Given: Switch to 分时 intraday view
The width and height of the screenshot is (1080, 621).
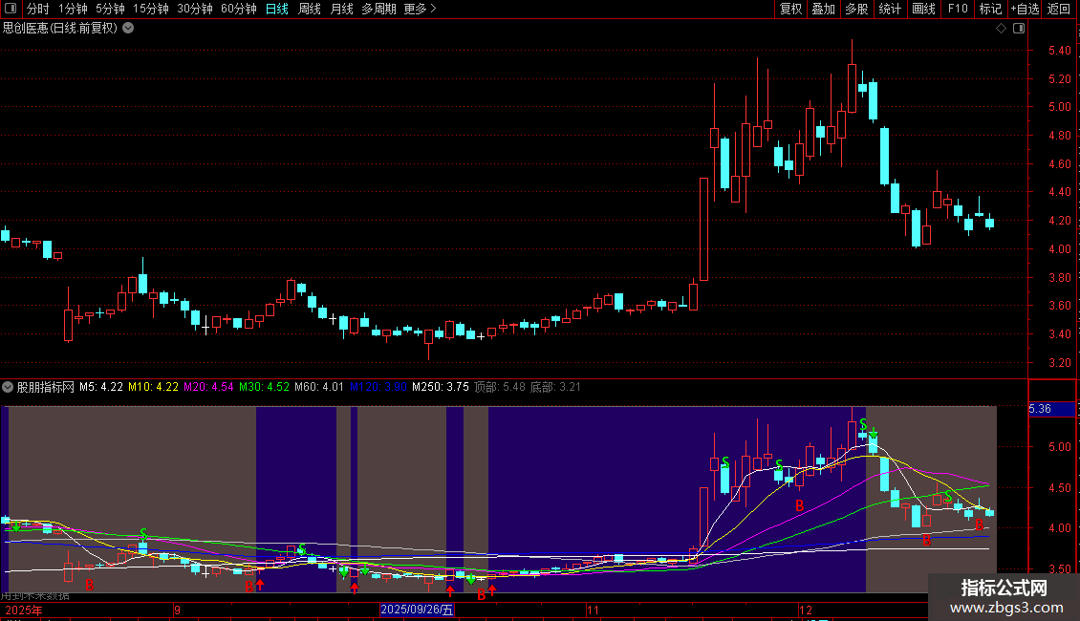Looking at the screenshot, I should (38, 9).
